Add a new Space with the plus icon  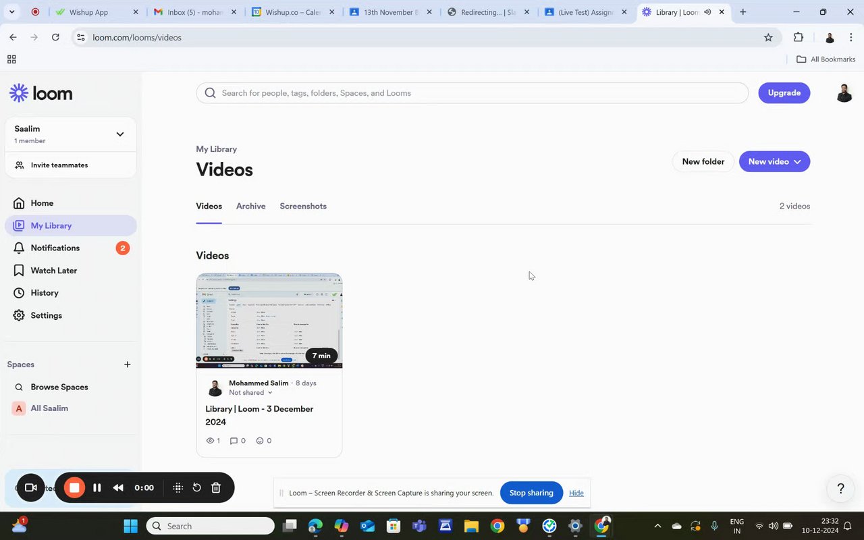(x=128, y=364)
